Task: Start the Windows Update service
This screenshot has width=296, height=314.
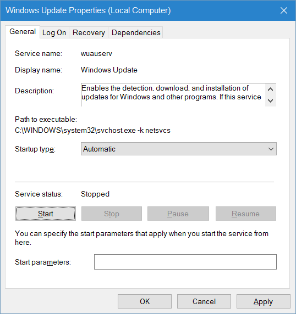Action: 46,214
